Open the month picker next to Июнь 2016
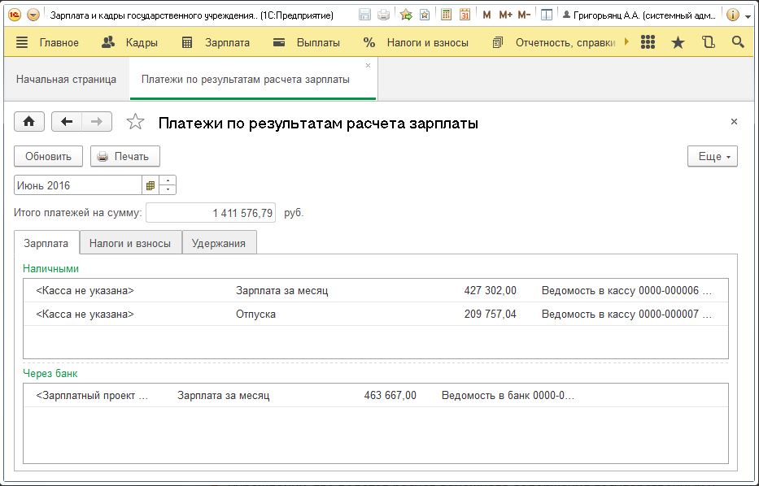759x486 pixels. click(150, 185)
